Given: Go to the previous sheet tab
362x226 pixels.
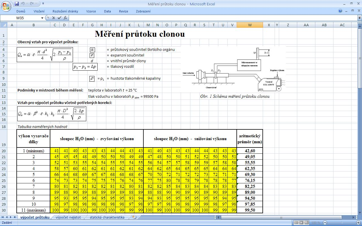Looking at the screenshot, I should 7,217.
